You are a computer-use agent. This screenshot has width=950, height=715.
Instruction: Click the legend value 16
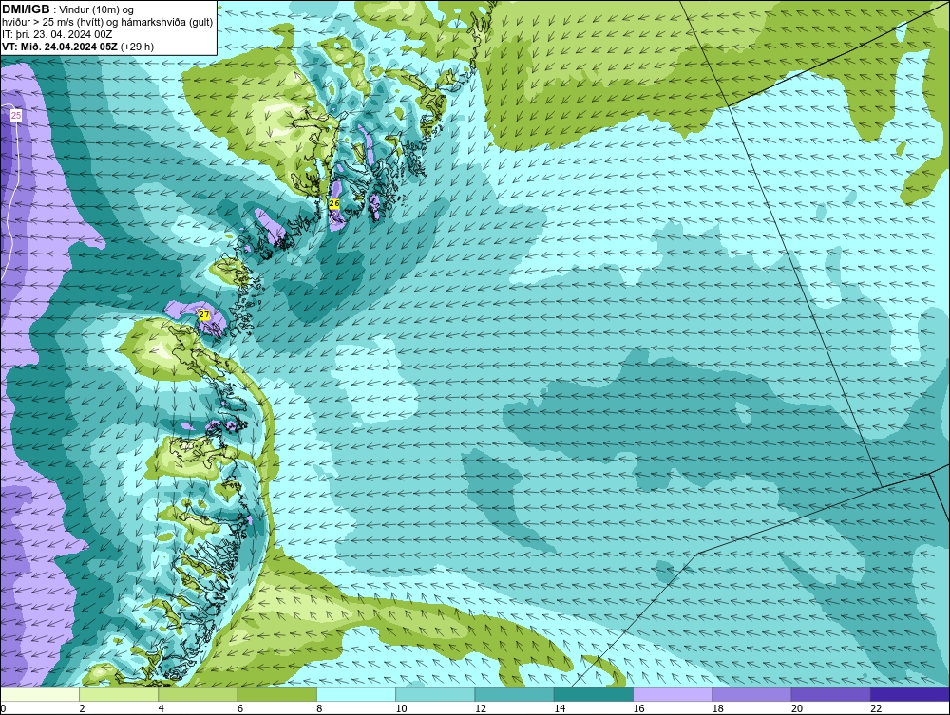pos(638,708)
